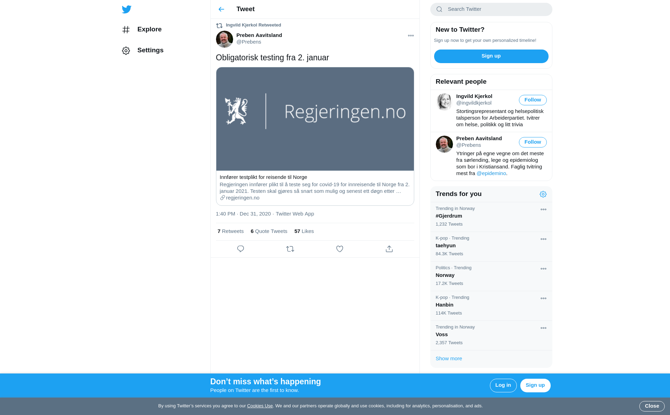The image size is (670, 415).
Task: Close the cookie notice bar
Action: [652, 406]
